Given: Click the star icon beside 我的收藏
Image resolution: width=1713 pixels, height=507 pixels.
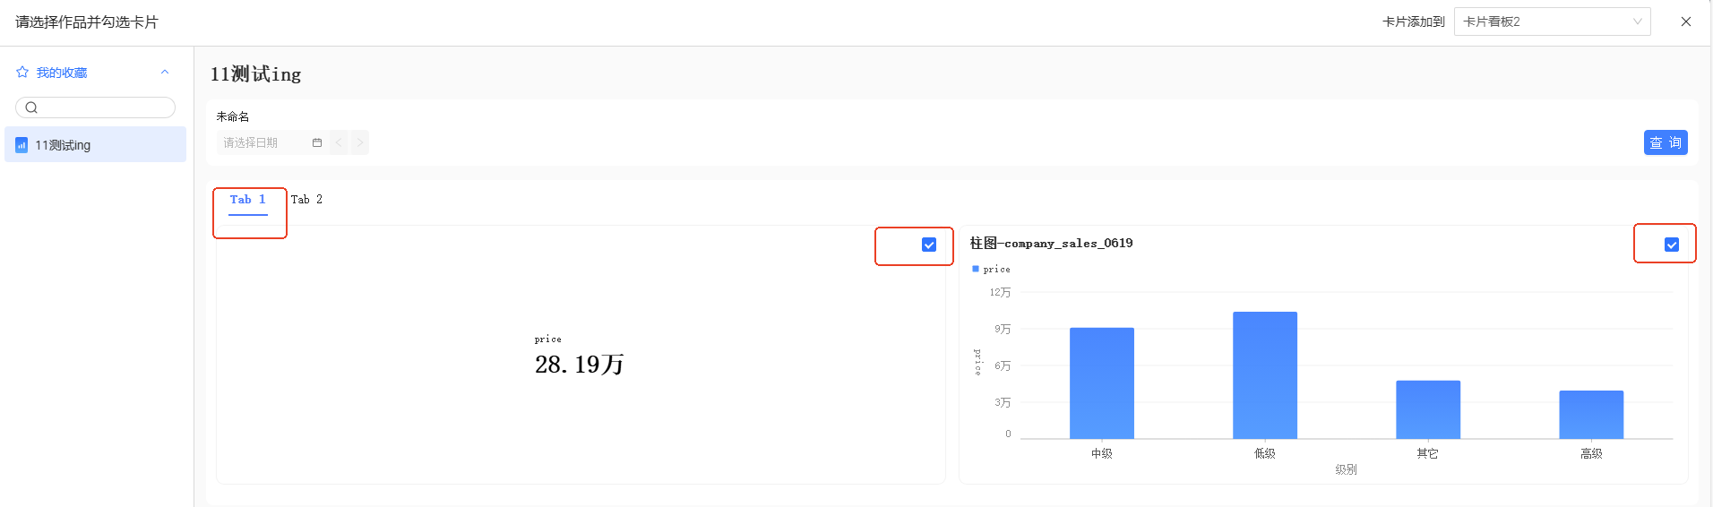Looking at the screenshot, I should [22, 72].
